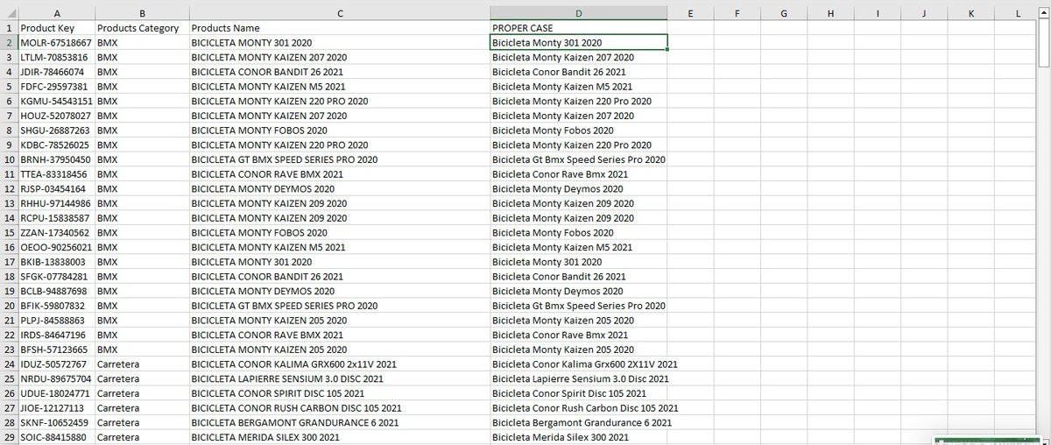Click the vertical scrollbar thumb
1051x445 pixels.
point(1044,42)
